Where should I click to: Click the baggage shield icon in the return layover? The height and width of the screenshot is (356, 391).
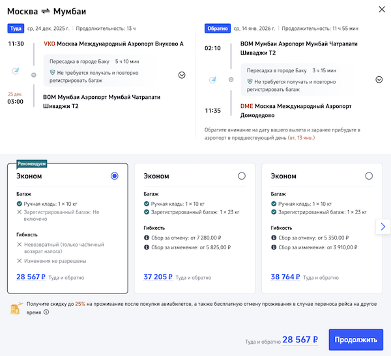coord(250,81)
